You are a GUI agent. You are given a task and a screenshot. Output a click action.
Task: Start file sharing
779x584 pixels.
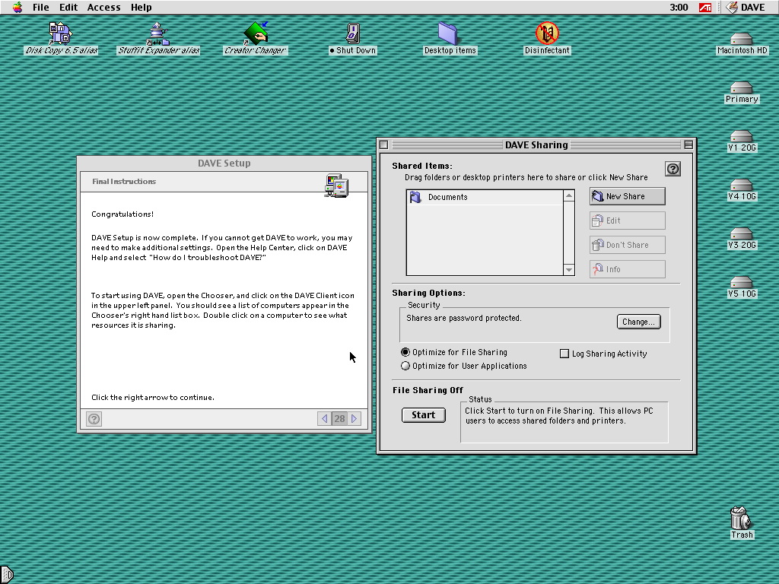[x=423, y=415]
